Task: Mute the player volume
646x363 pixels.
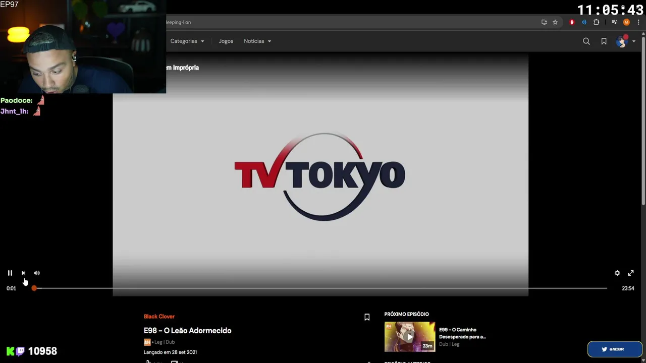Action: (x=37, y=273)
